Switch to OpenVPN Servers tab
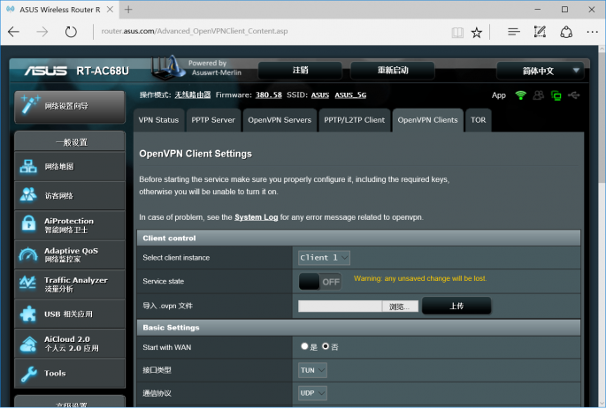Screen dimensions: 606x409 280,120
